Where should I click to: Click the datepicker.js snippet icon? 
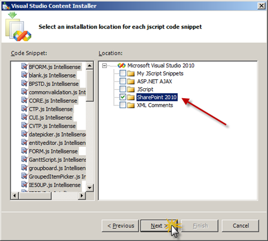24,134
